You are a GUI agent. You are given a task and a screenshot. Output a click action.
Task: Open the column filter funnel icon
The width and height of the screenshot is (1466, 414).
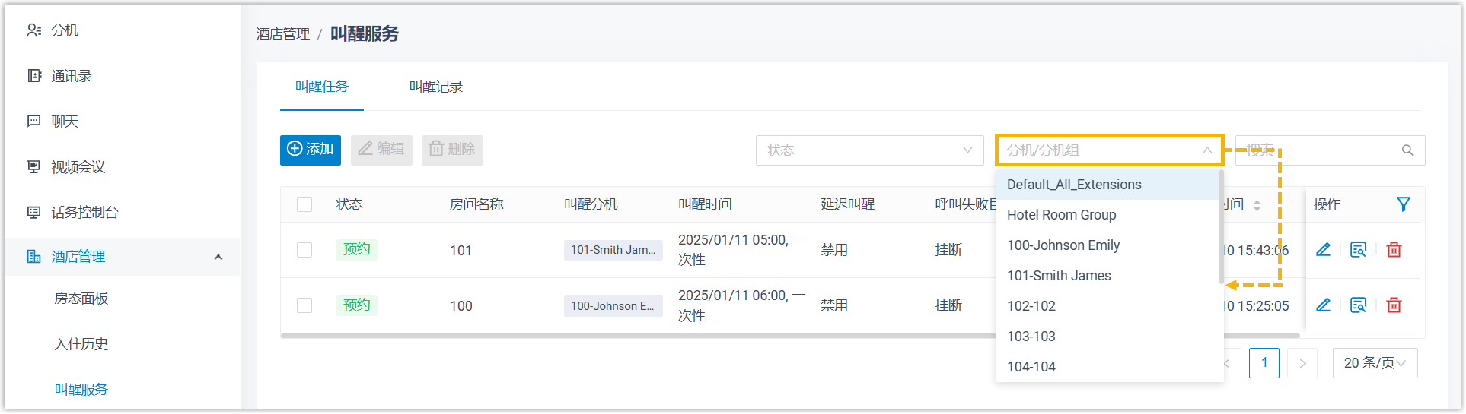coord(1403,204)
